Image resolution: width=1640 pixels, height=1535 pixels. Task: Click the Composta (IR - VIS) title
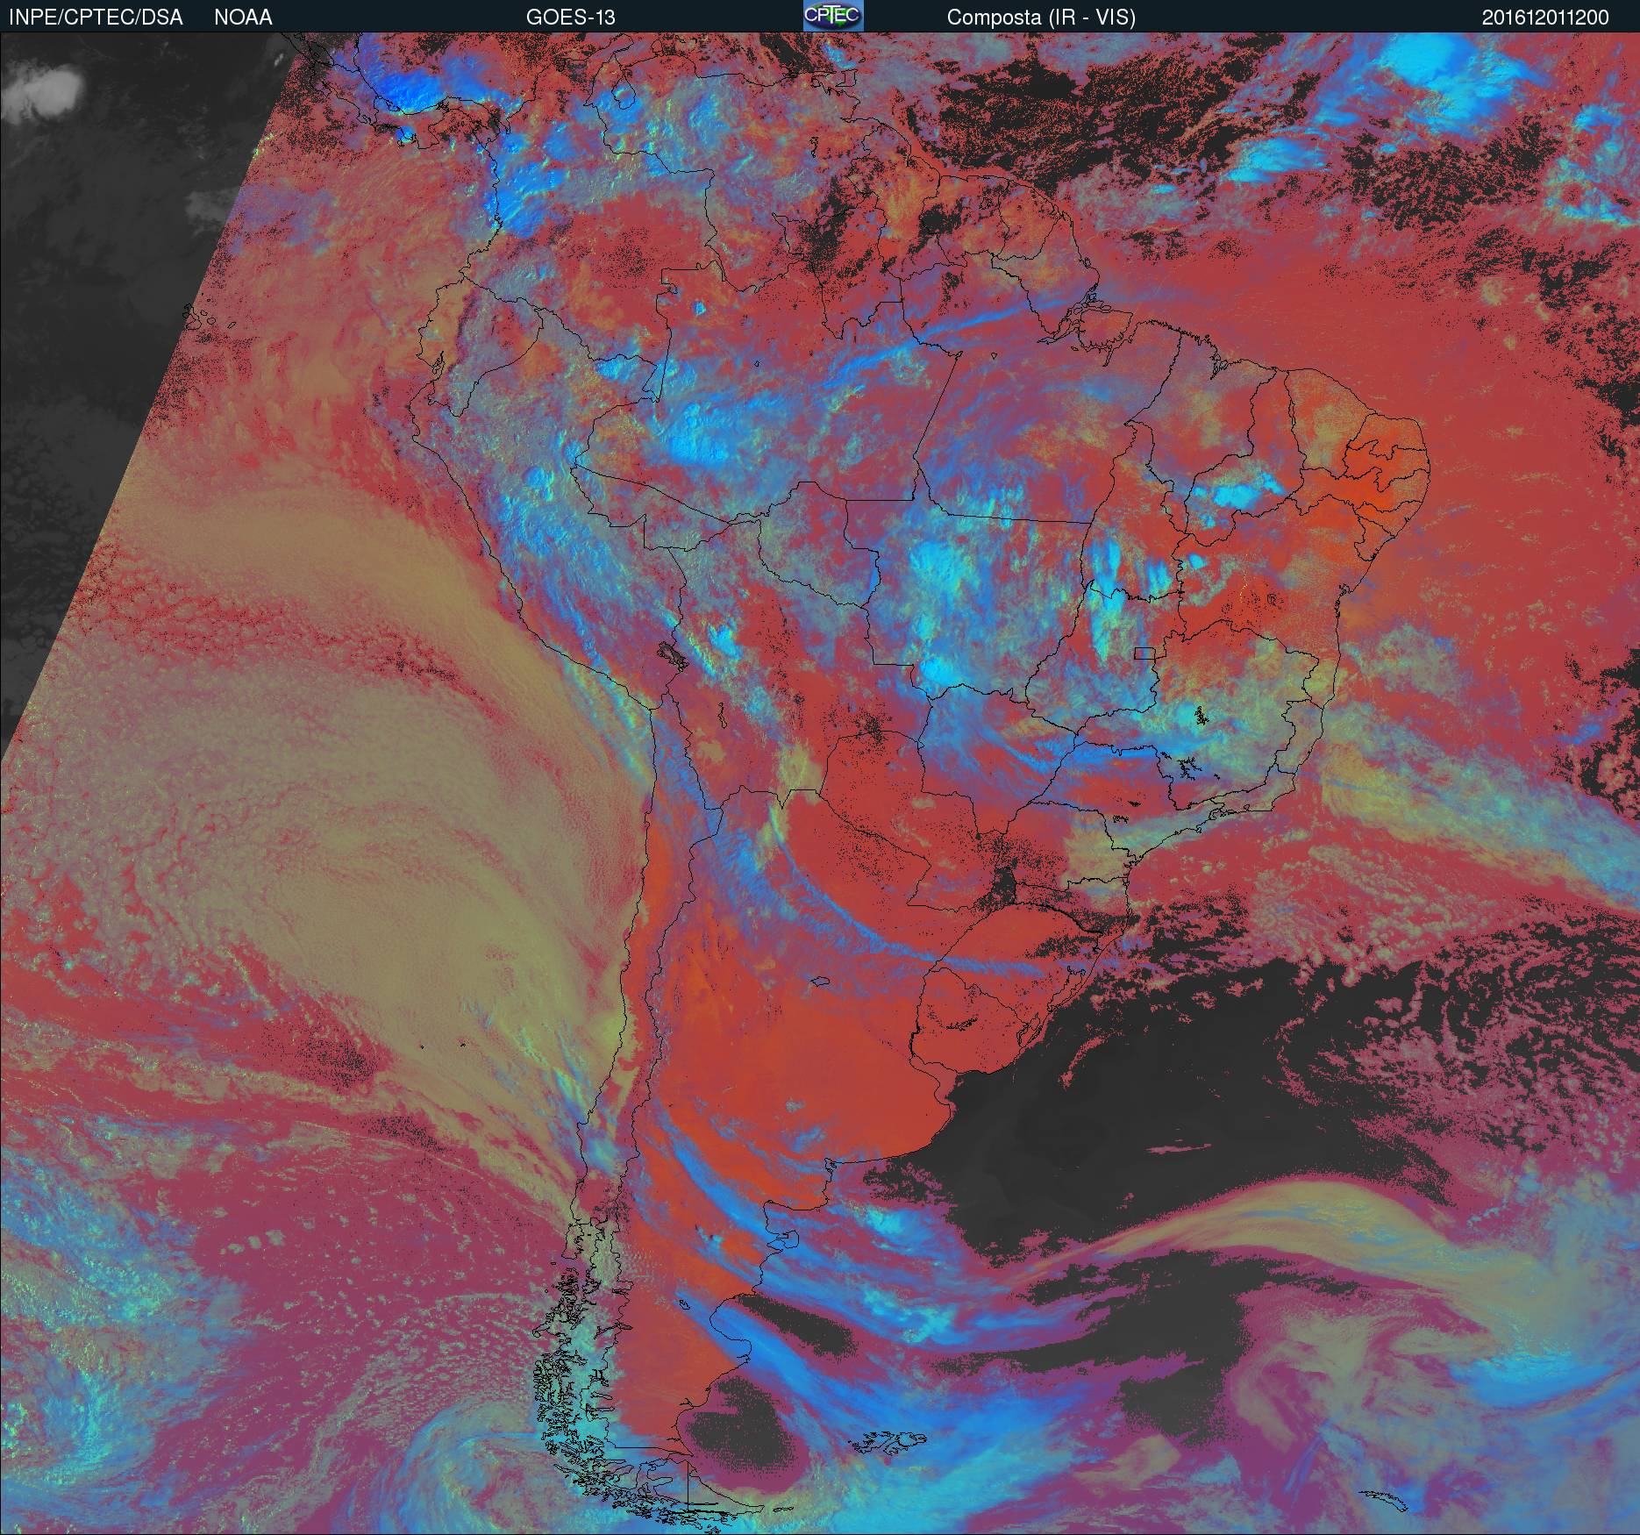point(1041,17)
